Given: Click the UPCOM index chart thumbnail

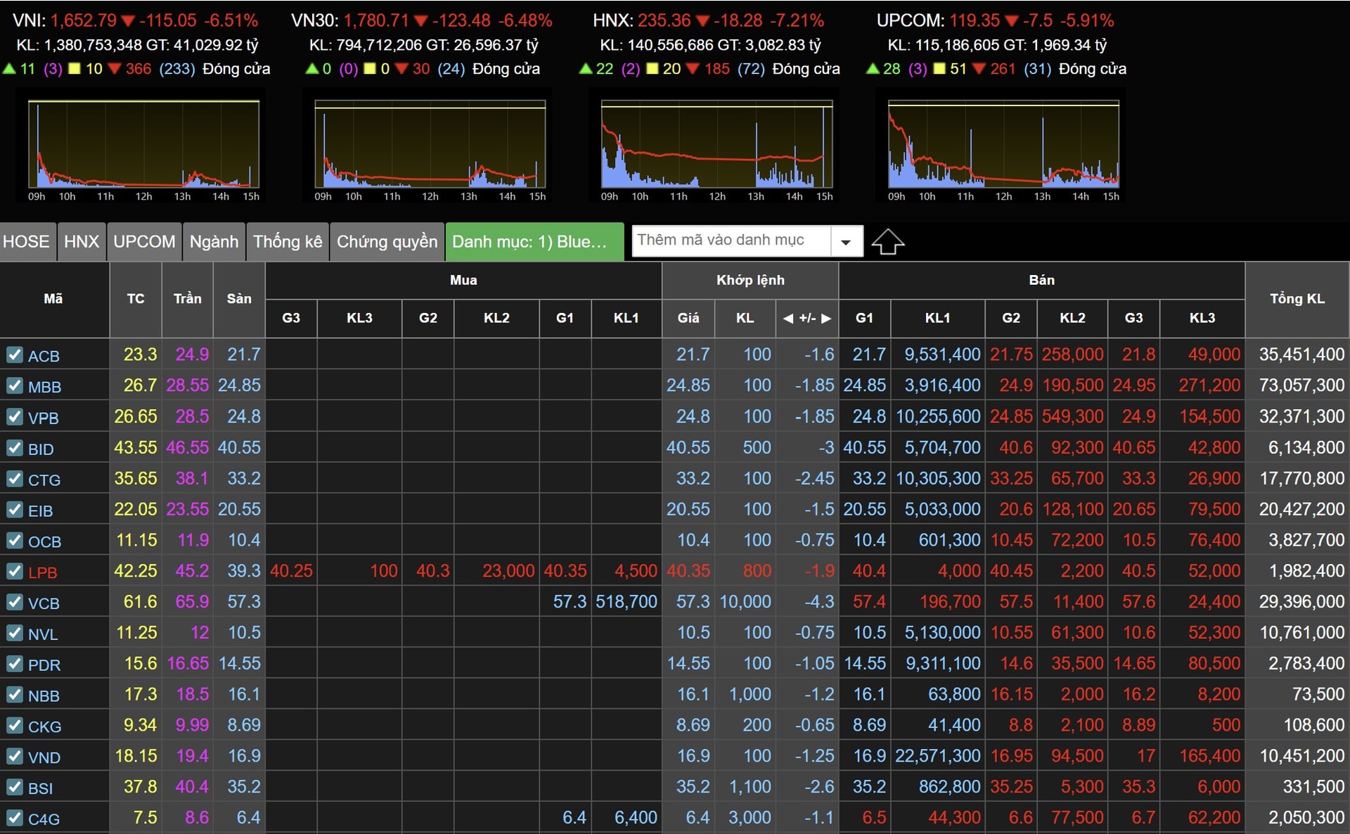Looking at the screenshot, I should click(1003, 145).
